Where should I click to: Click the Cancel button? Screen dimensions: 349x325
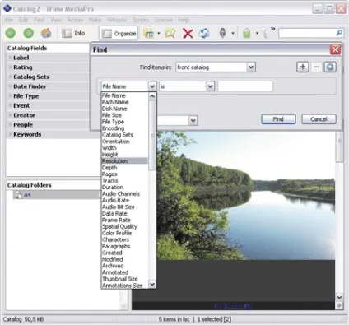pos(319,119)
